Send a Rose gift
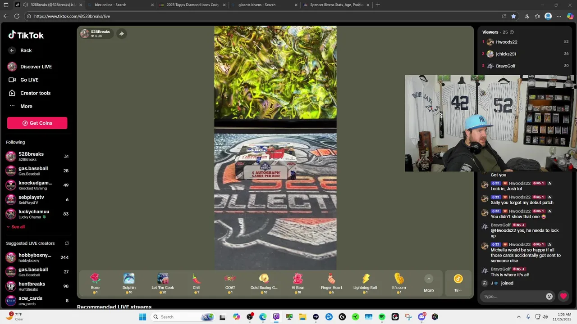The image size is (577, 324). coord(95,283)
